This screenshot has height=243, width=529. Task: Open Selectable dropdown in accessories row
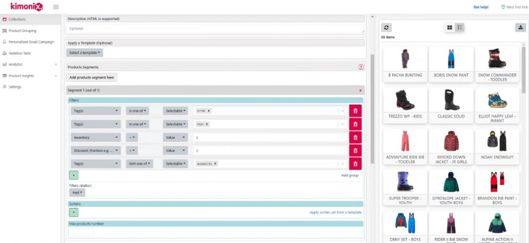[x=175, y=164]
